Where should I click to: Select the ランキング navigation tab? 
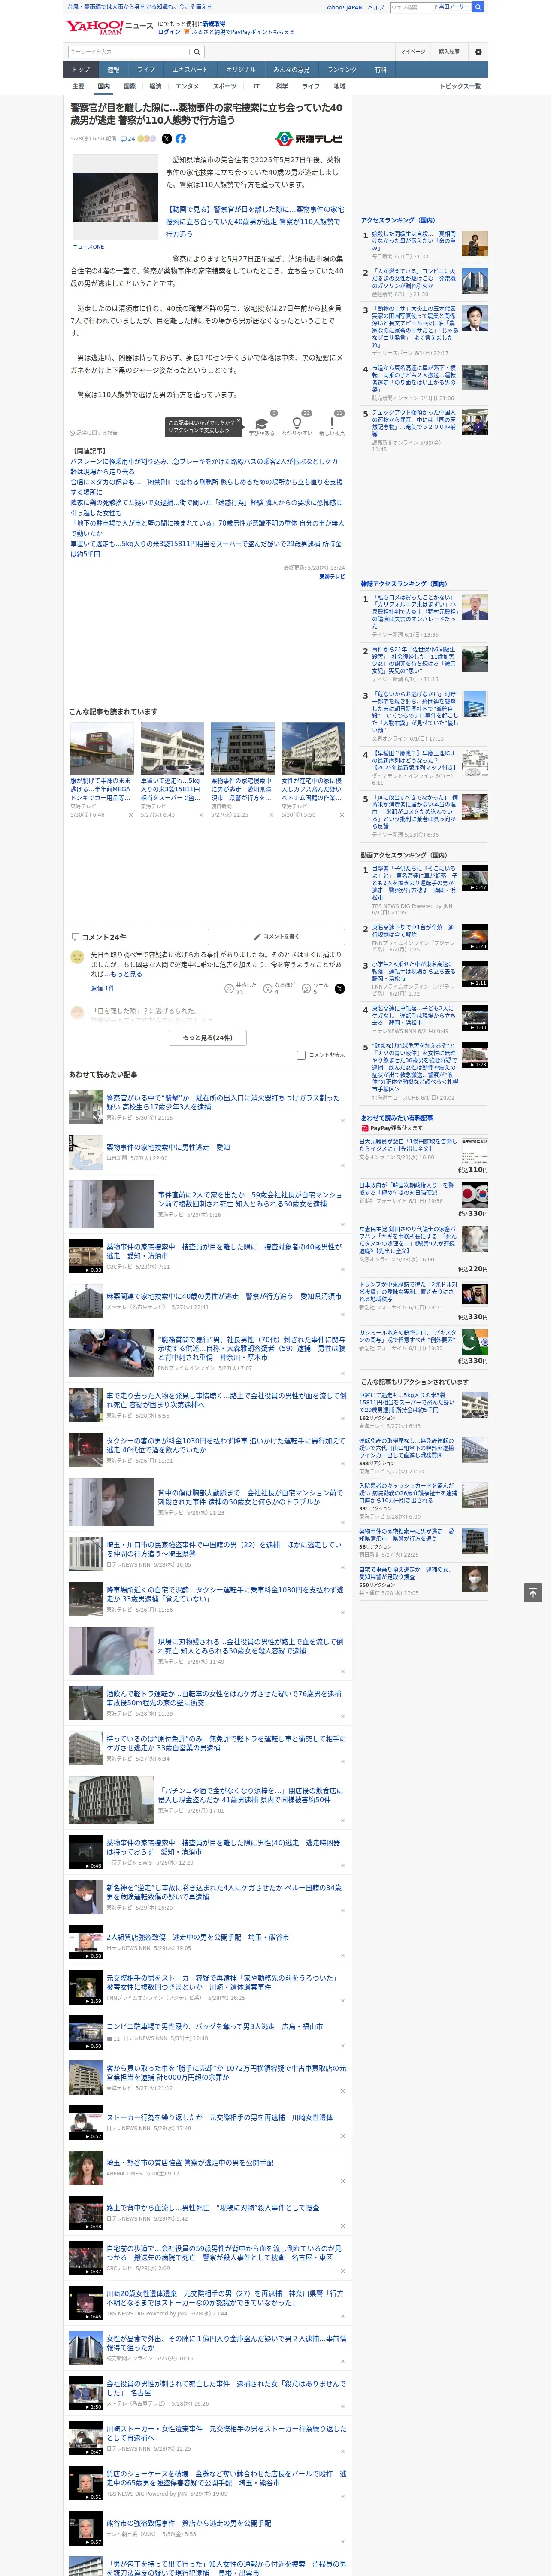pos(342,69)
